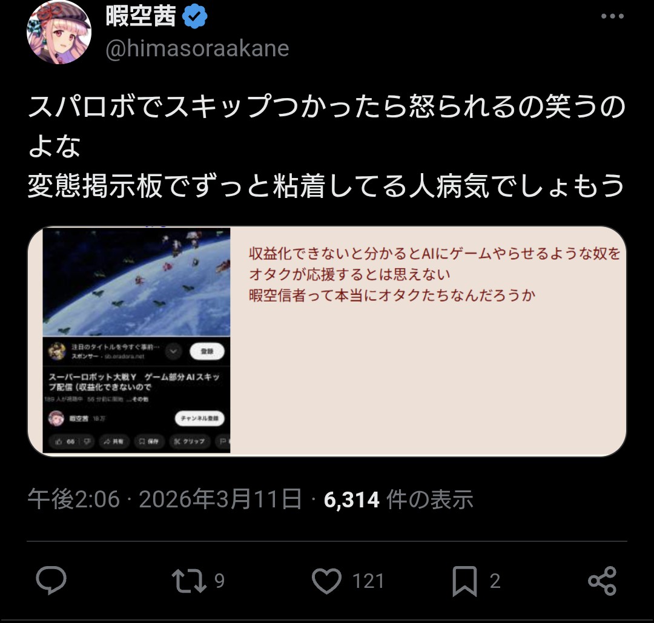
Task: Click the 6,314 件の表示 view count
Action: coord(398,499)
